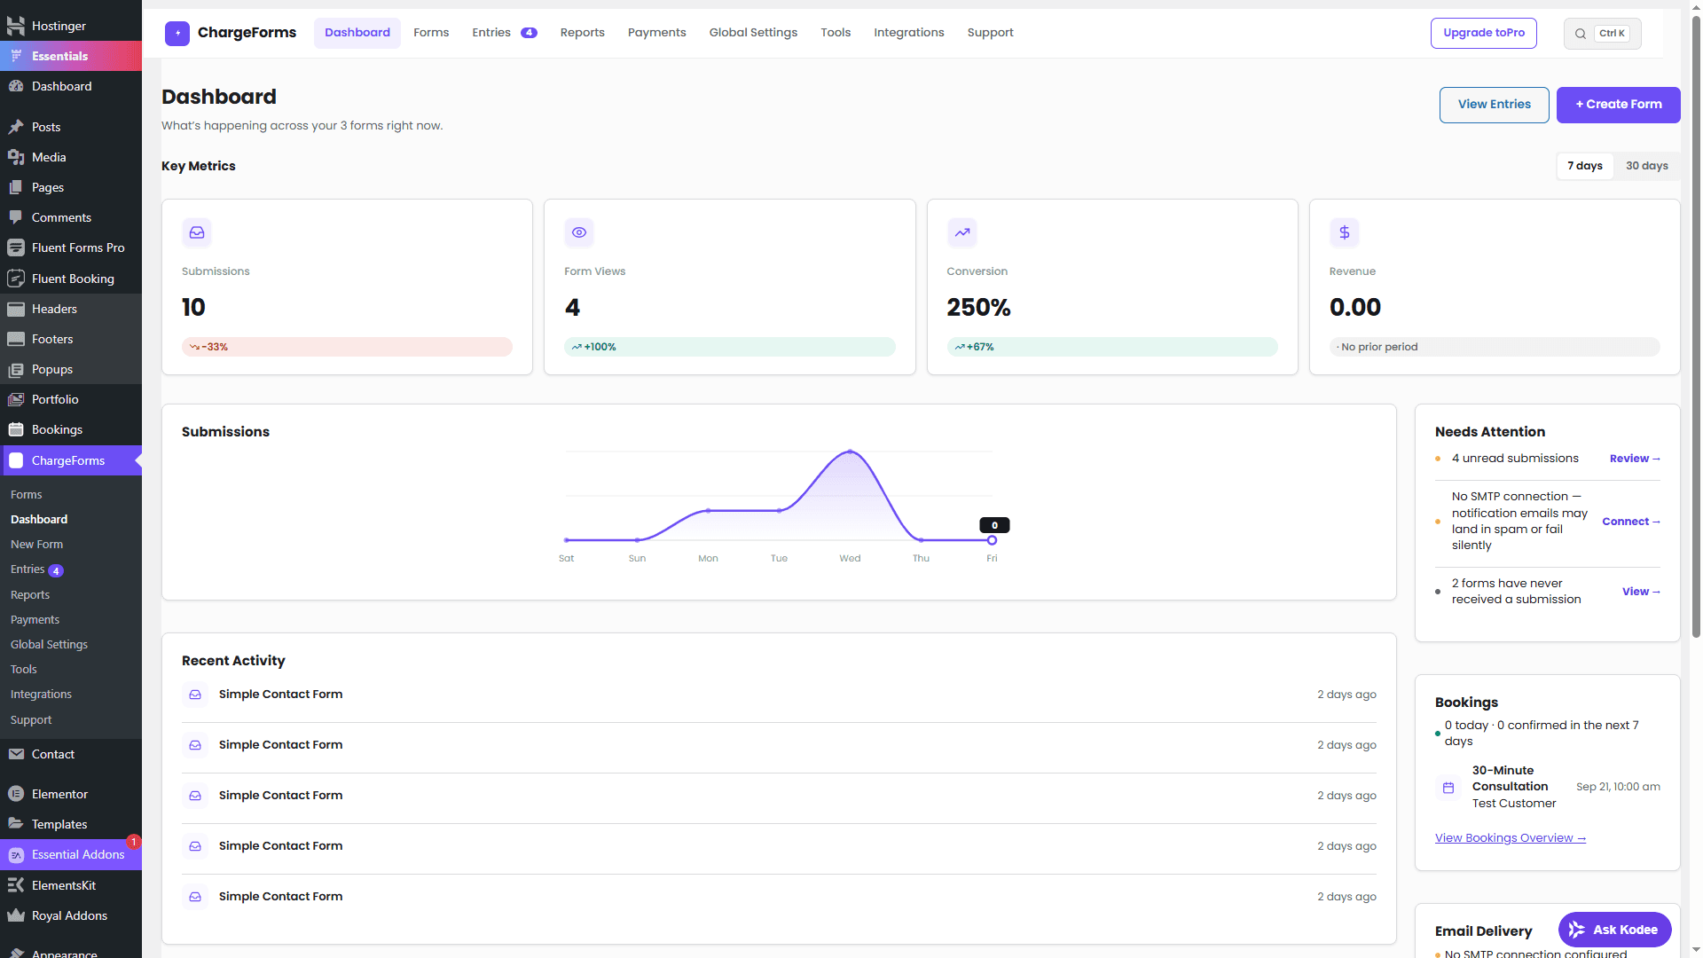Click the ChargeForms logo icon
The image size is (1703, 958).
pyautogui.click(x=177, y=34)
